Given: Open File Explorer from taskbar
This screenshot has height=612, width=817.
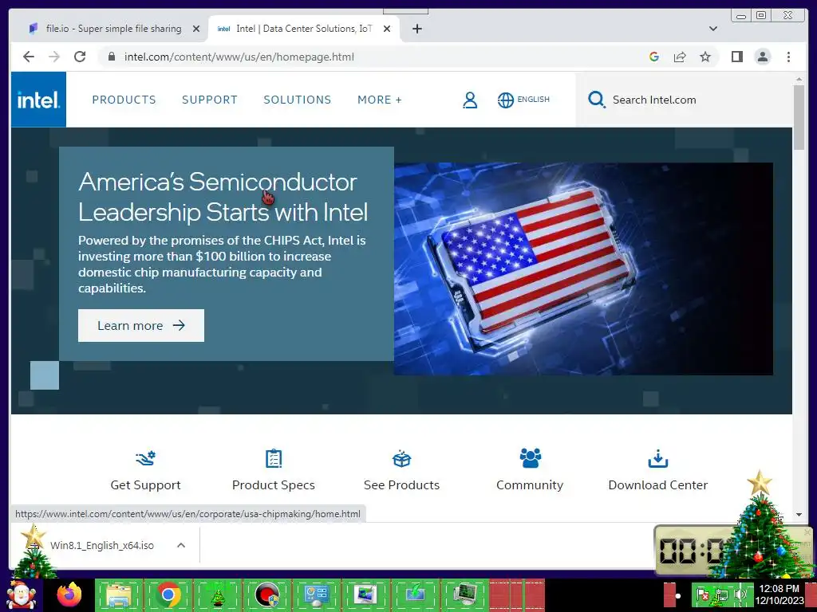Looking at the screenshot, I should [118, 594].
